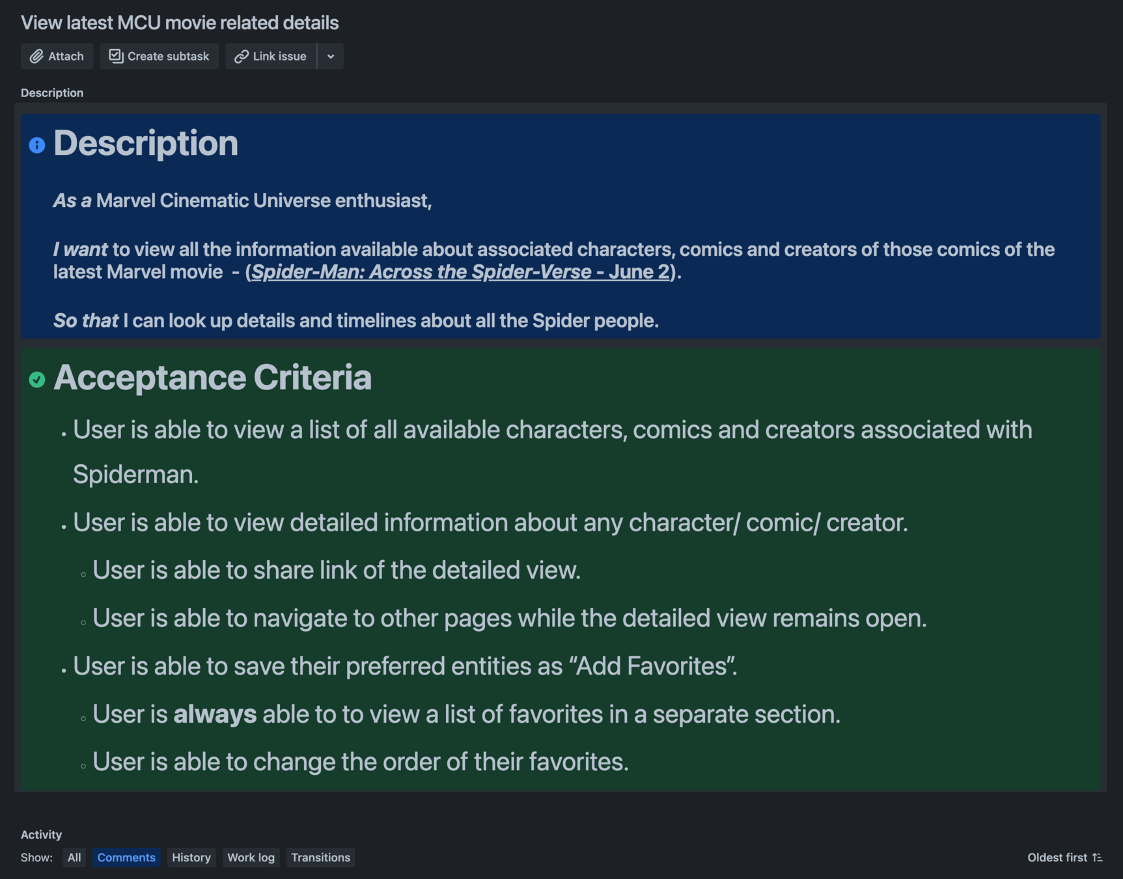This screenshot has width=1123, height=879.
Task: Click the large 'Description' panel heading
Action: [x=146, y=143]
